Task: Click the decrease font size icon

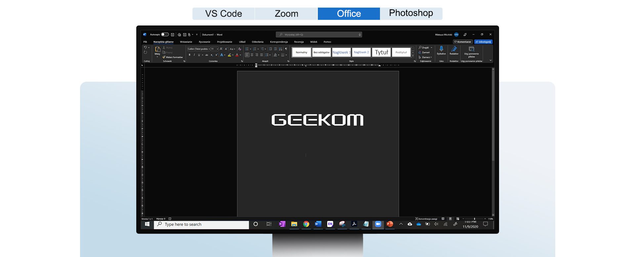Action: (226, 49)
